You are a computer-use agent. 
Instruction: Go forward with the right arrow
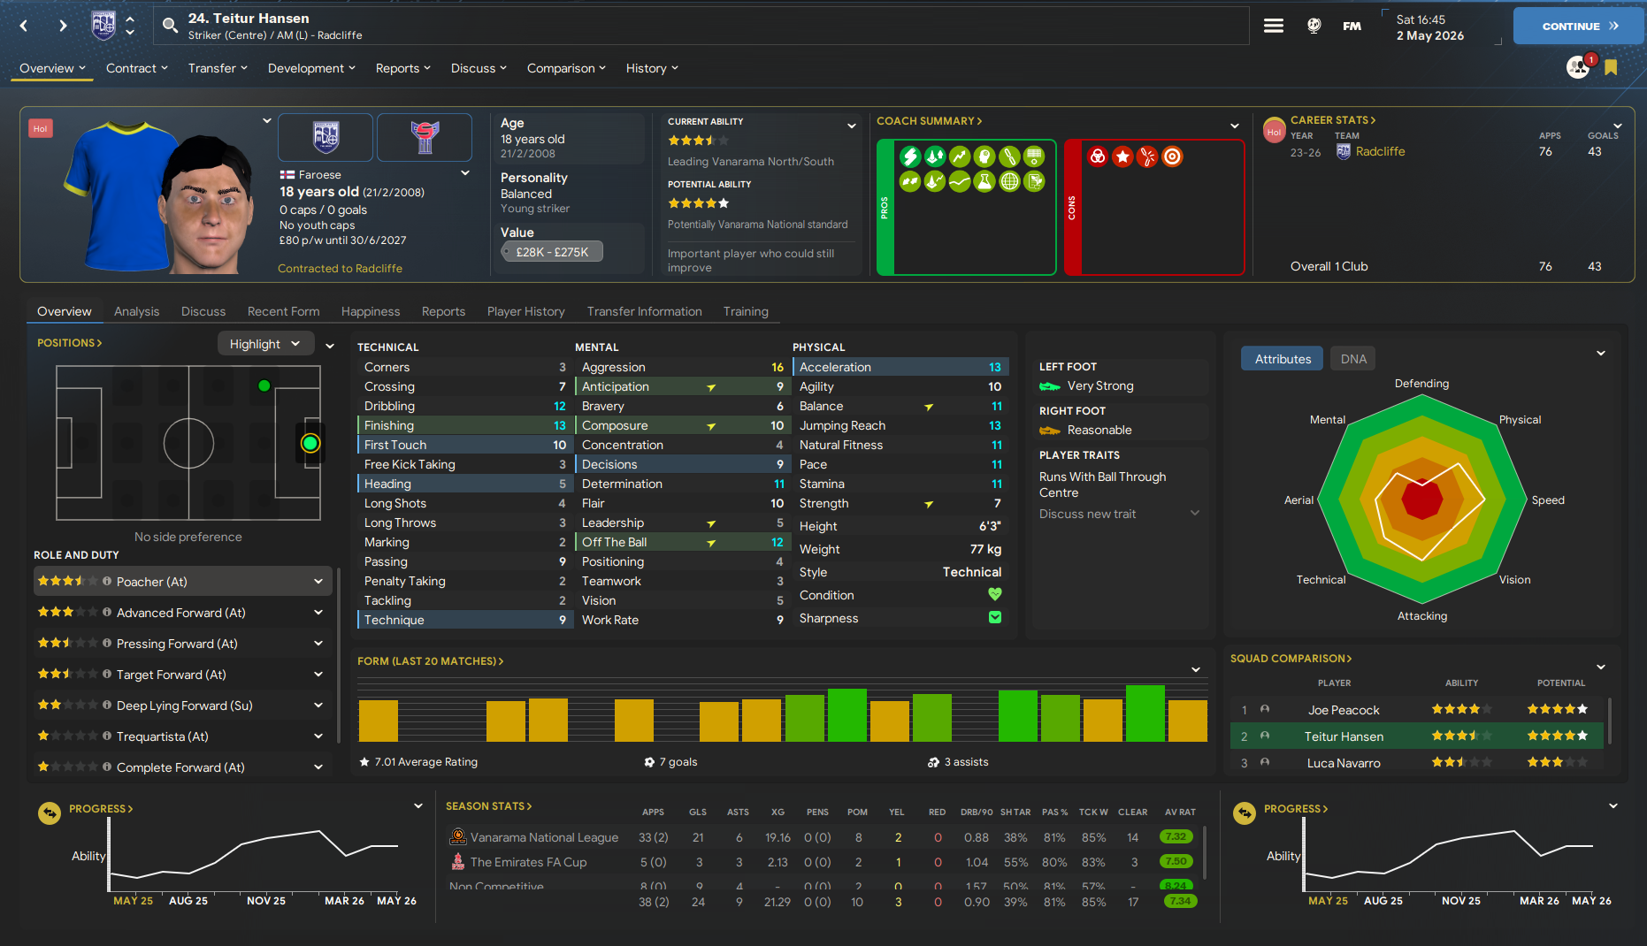pos(63,26)
